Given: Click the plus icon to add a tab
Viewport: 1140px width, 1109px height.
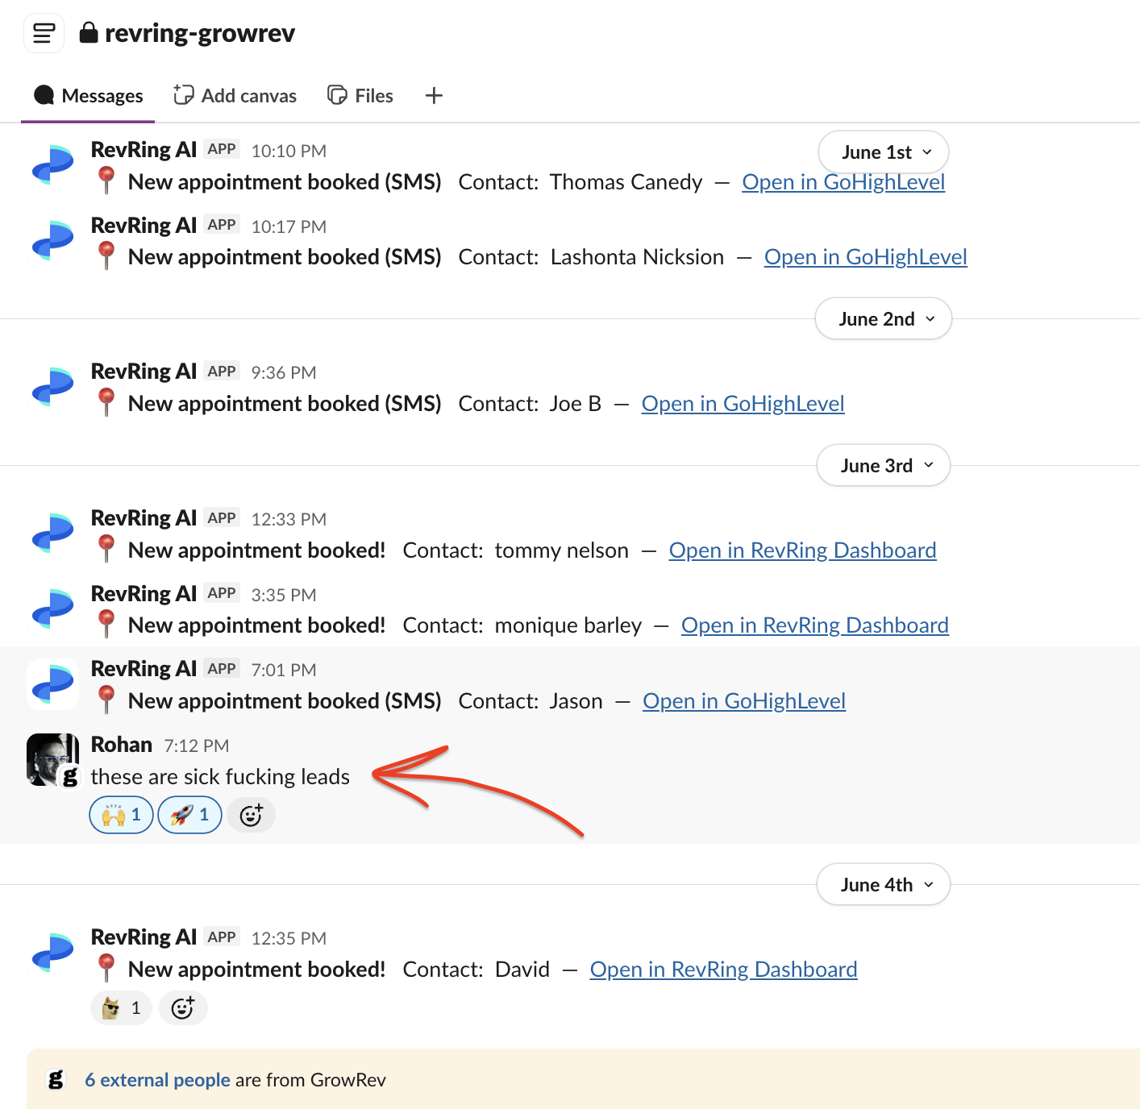Looking at the screenshot, I should (x=433, y=95).
